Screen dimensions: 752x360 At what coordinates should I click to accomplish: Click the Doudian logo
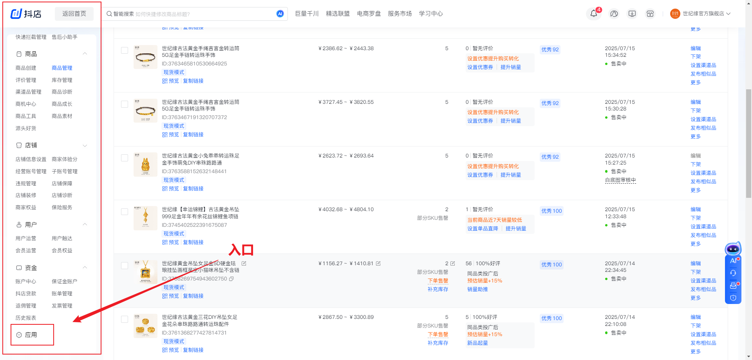pos(26,14)
